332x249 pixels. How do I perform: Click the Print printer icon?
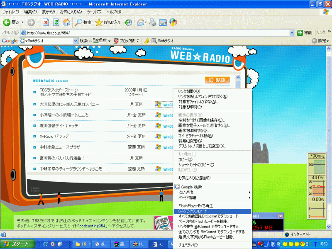pos(152,22)
